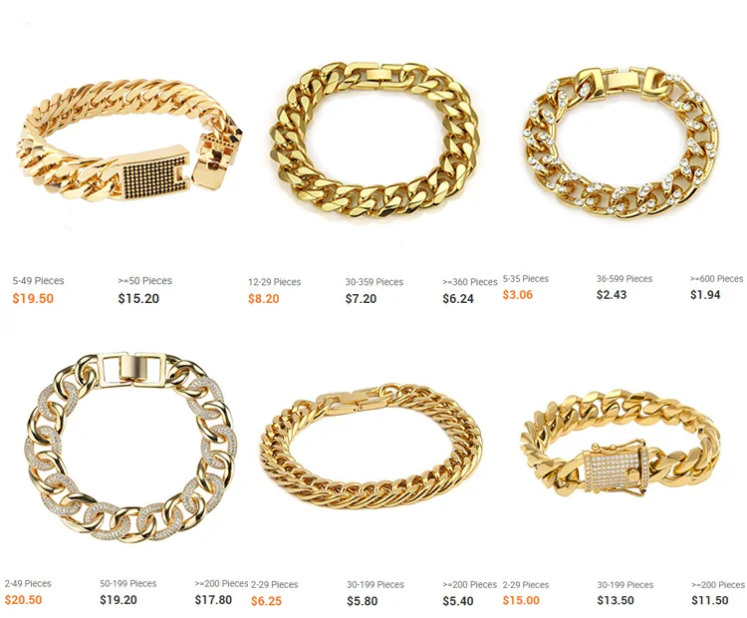Viewport: 747px width, 618px height.
Task: Click the $3.06 price
Action: click(x=517, y=295)
